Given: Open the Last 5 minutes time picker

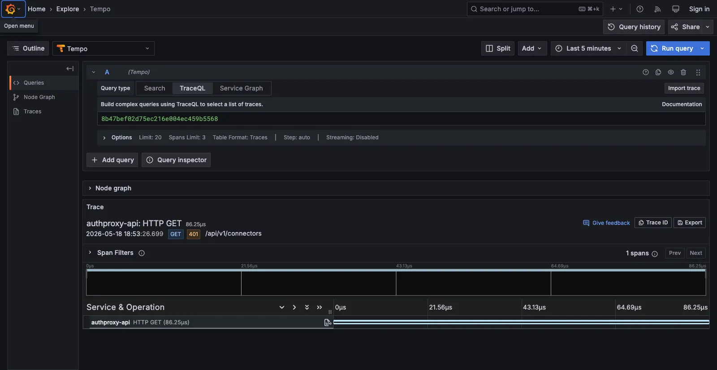Looking at the screenshot, I should pos(588,48).
